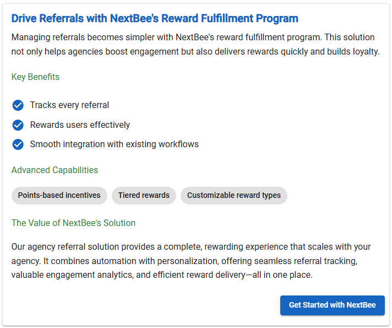Choose the Tiered rewards chip
This screenshot has width=392, height=328.
click(x=144, y=195)
